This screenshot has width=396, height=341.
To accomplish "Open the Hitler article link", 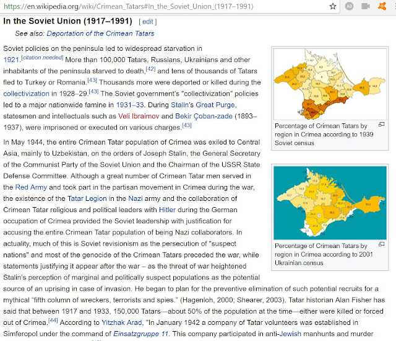I will click(167, 210).
